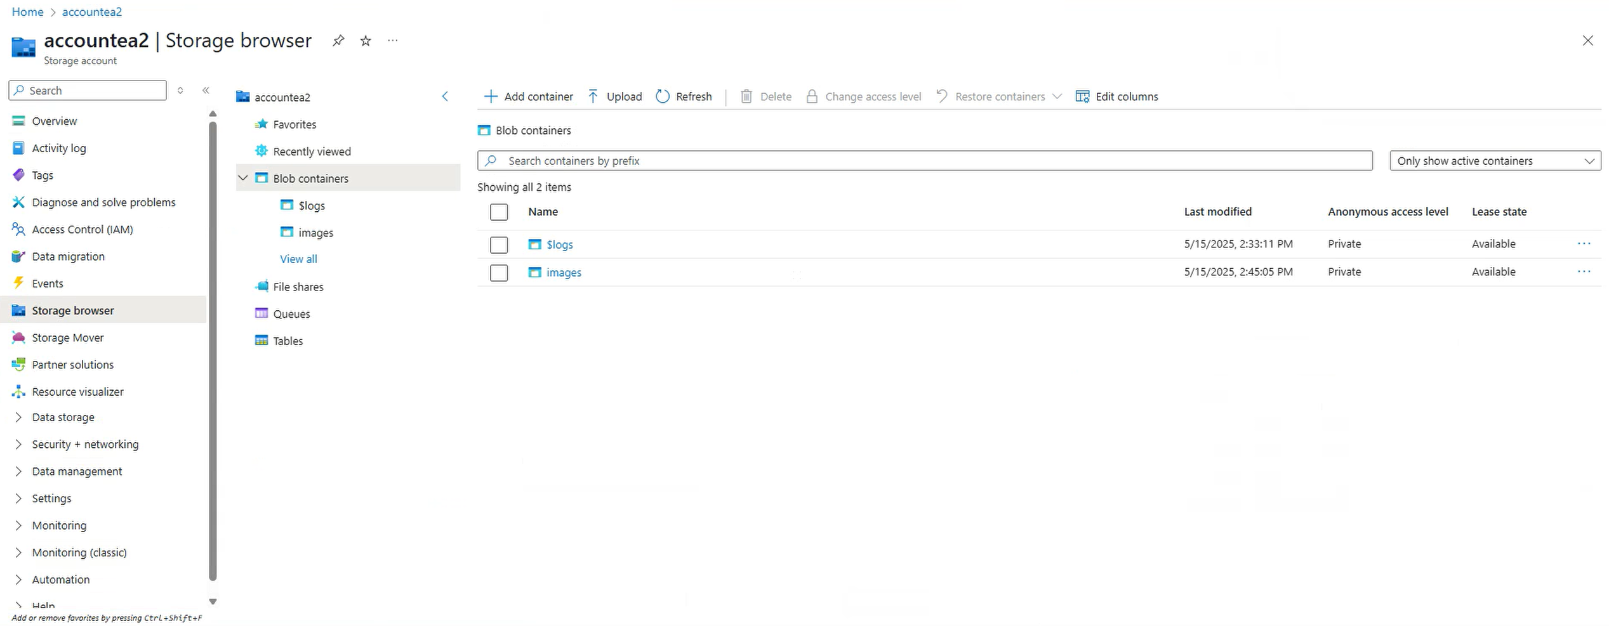Click the Upload button

pyautogui.click(x=614, y=96)
